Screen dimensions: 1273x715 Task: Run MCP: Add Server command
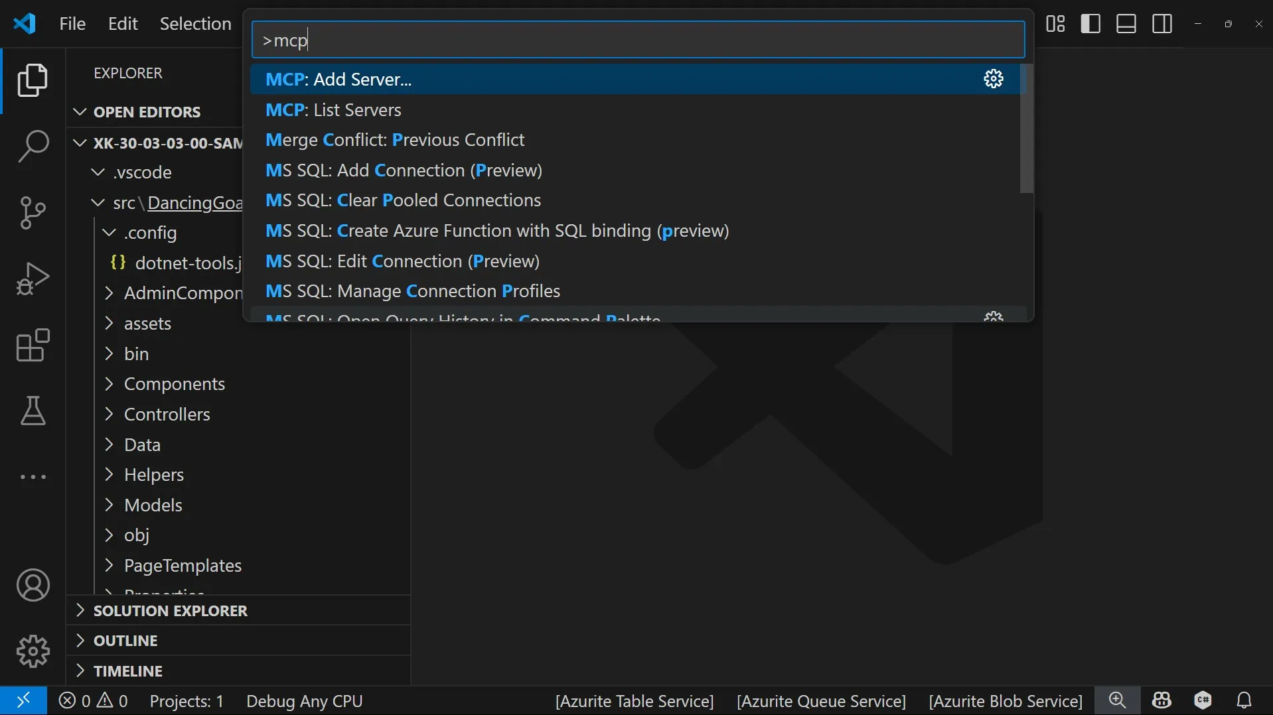click(635, 79)
